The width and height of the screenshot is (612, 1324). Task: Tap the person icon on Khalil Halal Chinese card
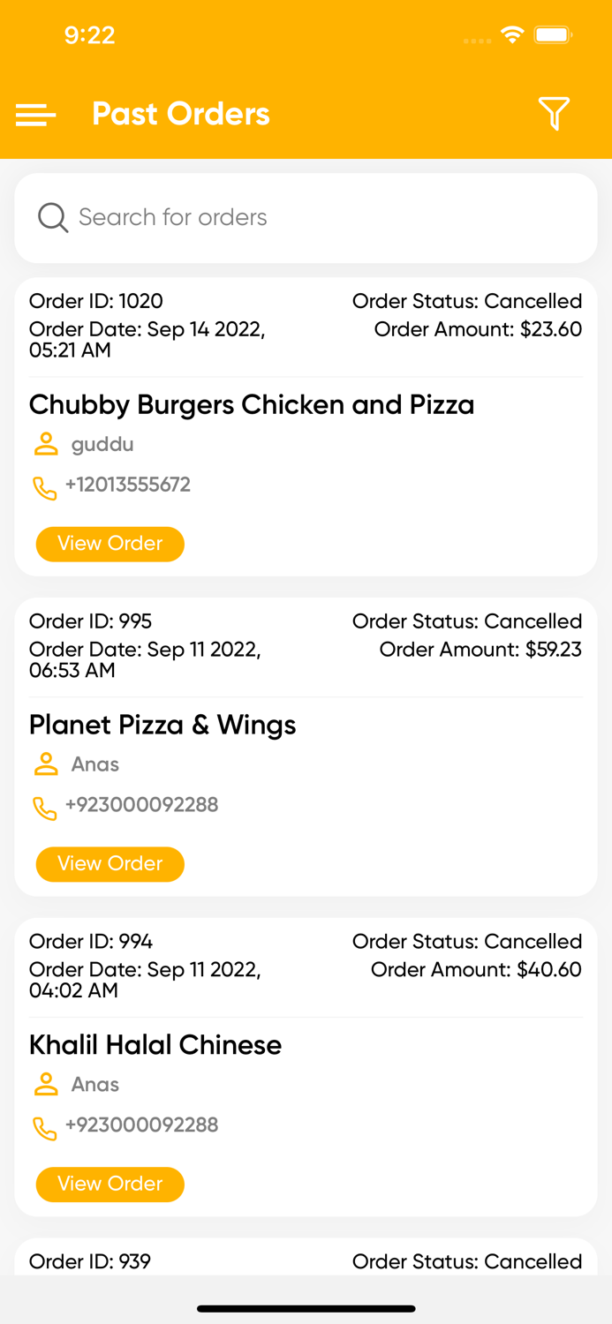(45, 1085)
